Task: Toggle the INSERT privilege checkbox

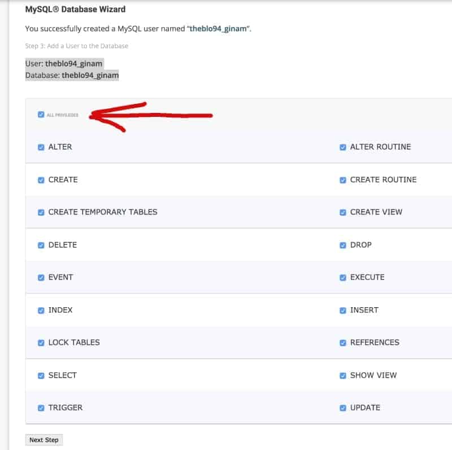Action: pyautogui.click(x=343, y=311)
